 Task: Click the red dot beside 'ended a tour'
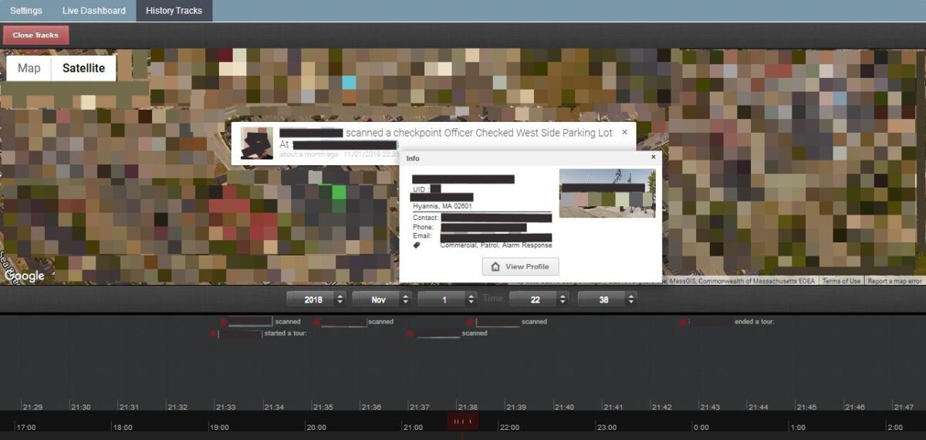[x=683, y=322]
